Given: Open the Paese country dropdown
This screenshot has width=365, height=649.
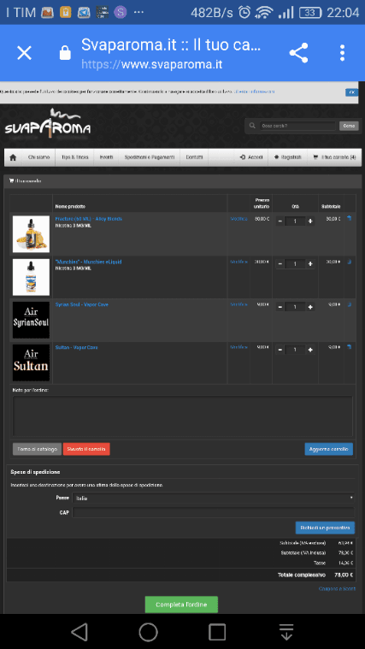Looking at the screenshot, I should point(214,498).
